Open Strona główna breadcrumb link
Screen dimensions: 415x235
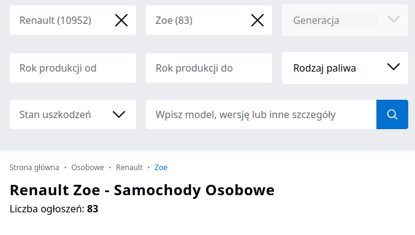(34, 168)
